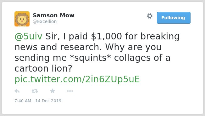The image size is (205, 116).
Task: Click the word *squints* in the tweet
Action: (90, 58)
